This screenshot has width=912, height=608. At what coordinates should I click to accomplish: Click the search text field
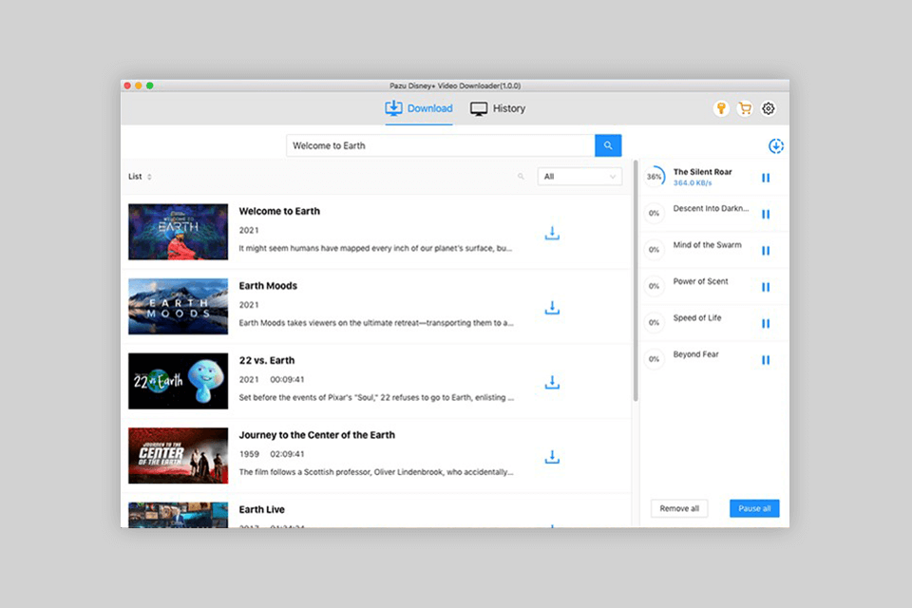coord(440,145)
